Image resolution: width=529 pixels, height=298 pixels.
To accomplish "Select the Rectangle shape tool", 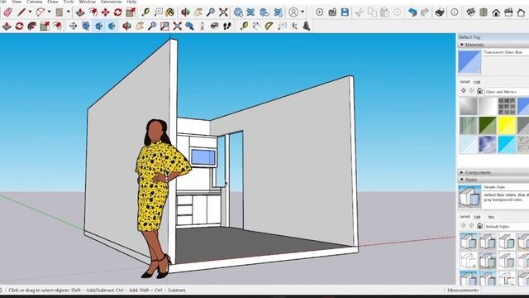I will coord(60,12).
